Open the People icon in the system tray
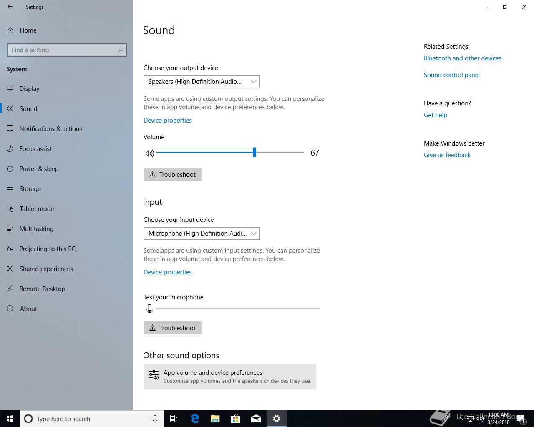Image resolution: width=534 pixels, height=427 pixels. click(446, 419)
